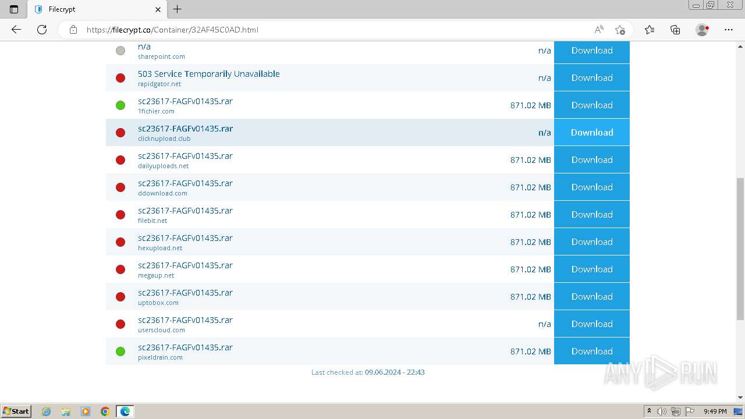Open media player from taskbar
The width and height of the screenshot is (745, 419).
point(86,411)
